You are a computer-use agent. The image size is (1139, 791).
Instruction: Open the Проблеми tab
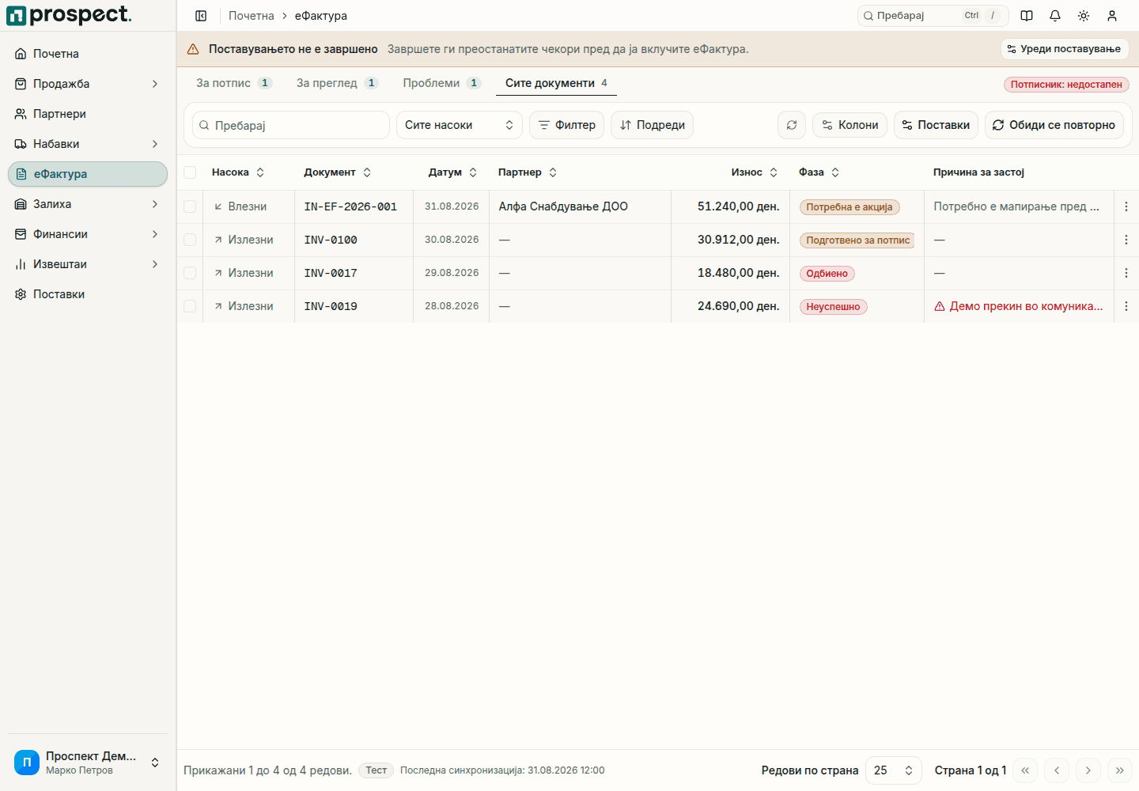click(x=442, y=83)
